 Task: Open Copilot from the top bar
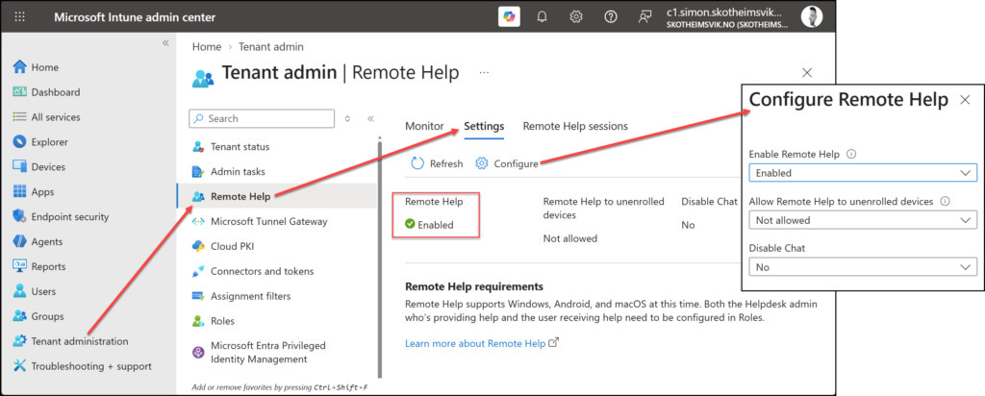pyautogui.click(x=509, y=17)
